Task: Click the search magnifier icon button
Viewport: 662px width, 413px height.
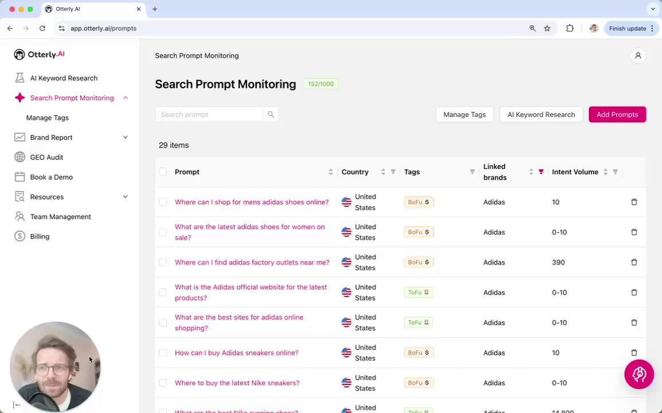Action: [x=271, y=115]
